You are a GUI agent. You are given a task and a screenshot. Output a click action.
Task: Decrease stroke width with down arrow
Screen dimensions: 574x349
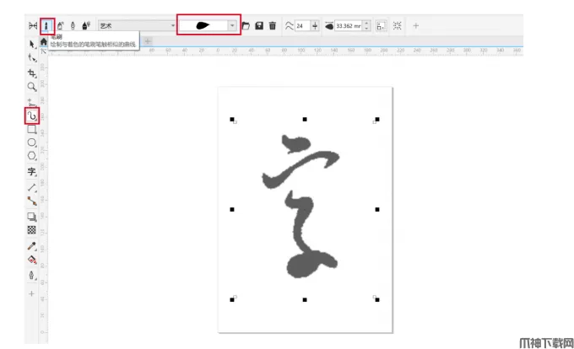(x=367, y=29)
